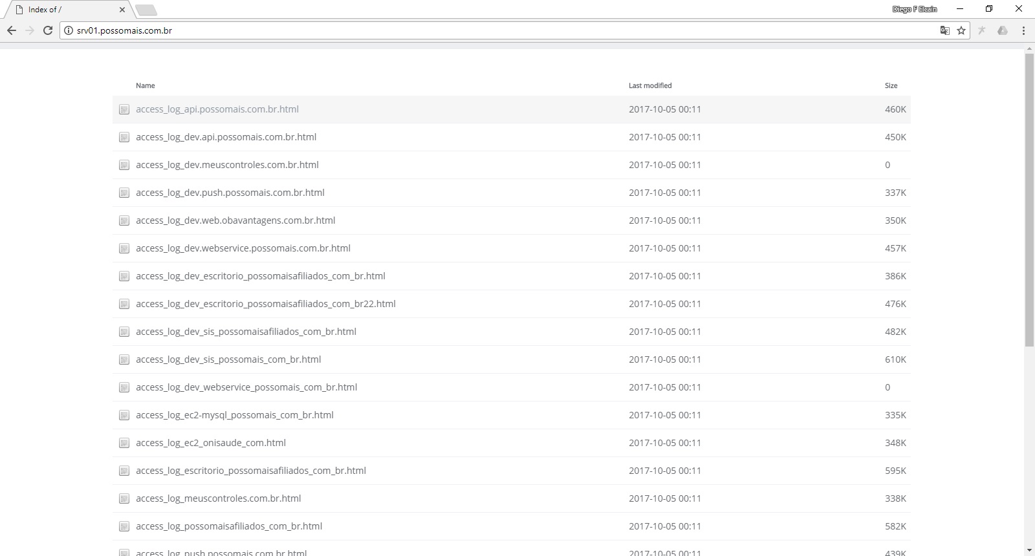
Task: Bookmark this page with the star icon
Action: (x=961, y=30)
